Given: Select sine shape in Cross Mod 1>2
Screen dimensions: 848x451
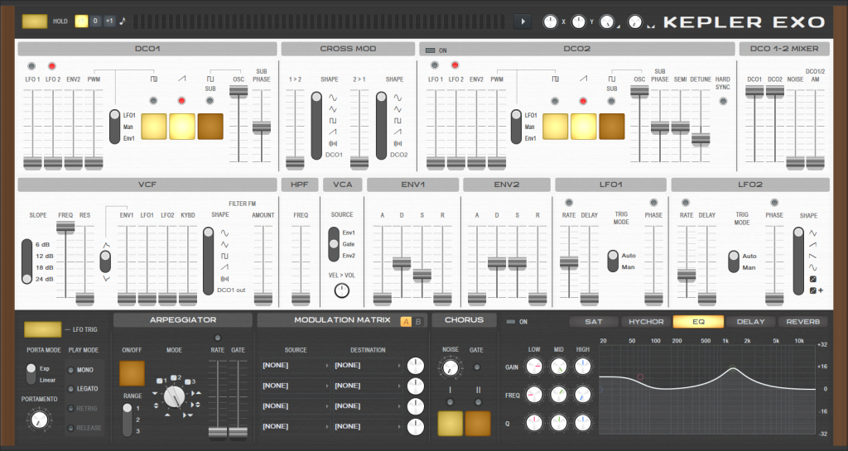Looking at the screenshot, I should pos(333,98).
